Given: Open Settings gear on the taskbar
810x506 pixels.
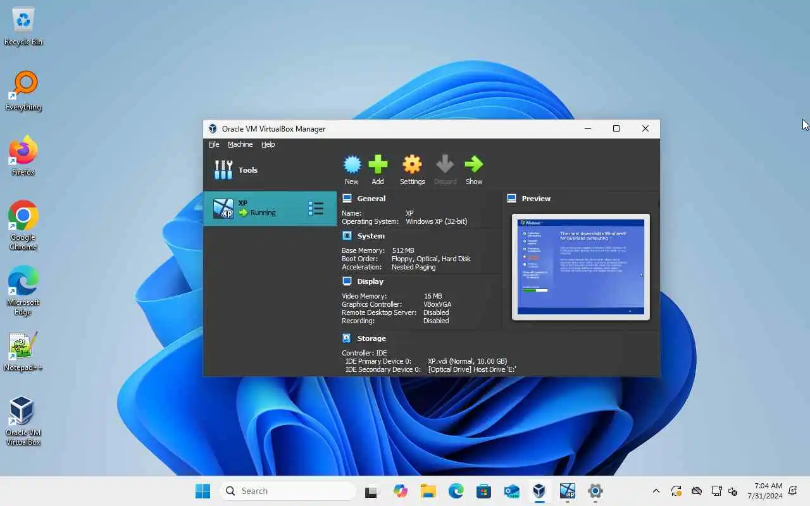Looking at the screenshot, I should tap(595, 491).
